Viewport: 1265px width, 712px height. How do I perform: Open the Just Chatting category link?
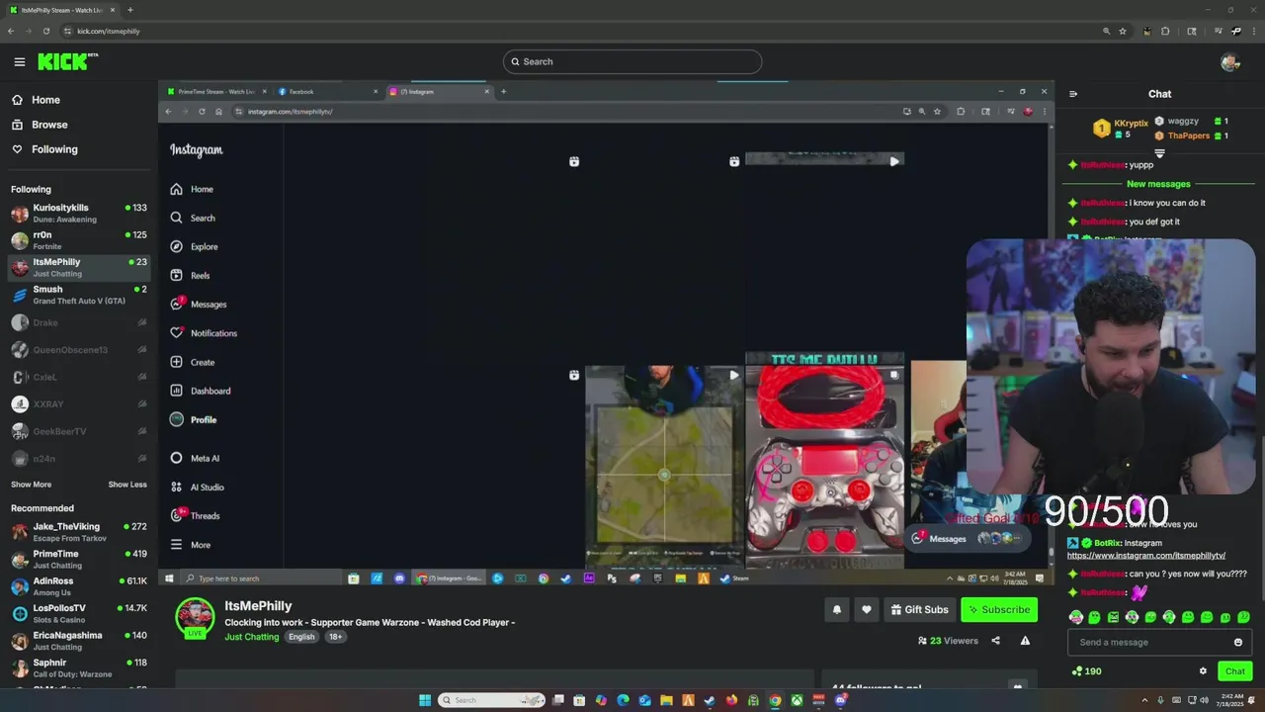[x=252, y=637]
